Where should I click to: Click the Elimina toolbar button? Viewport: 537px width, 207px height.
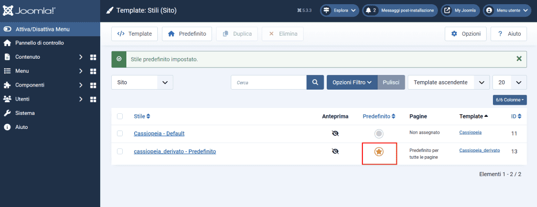(283, 34)
